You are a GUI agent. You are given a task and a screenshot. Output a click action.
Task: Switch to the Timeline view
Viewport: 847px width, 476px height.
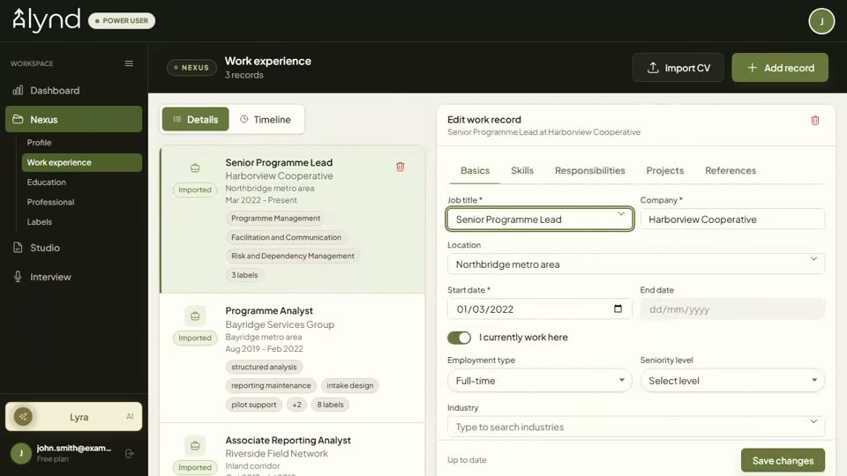coord(266,119)
